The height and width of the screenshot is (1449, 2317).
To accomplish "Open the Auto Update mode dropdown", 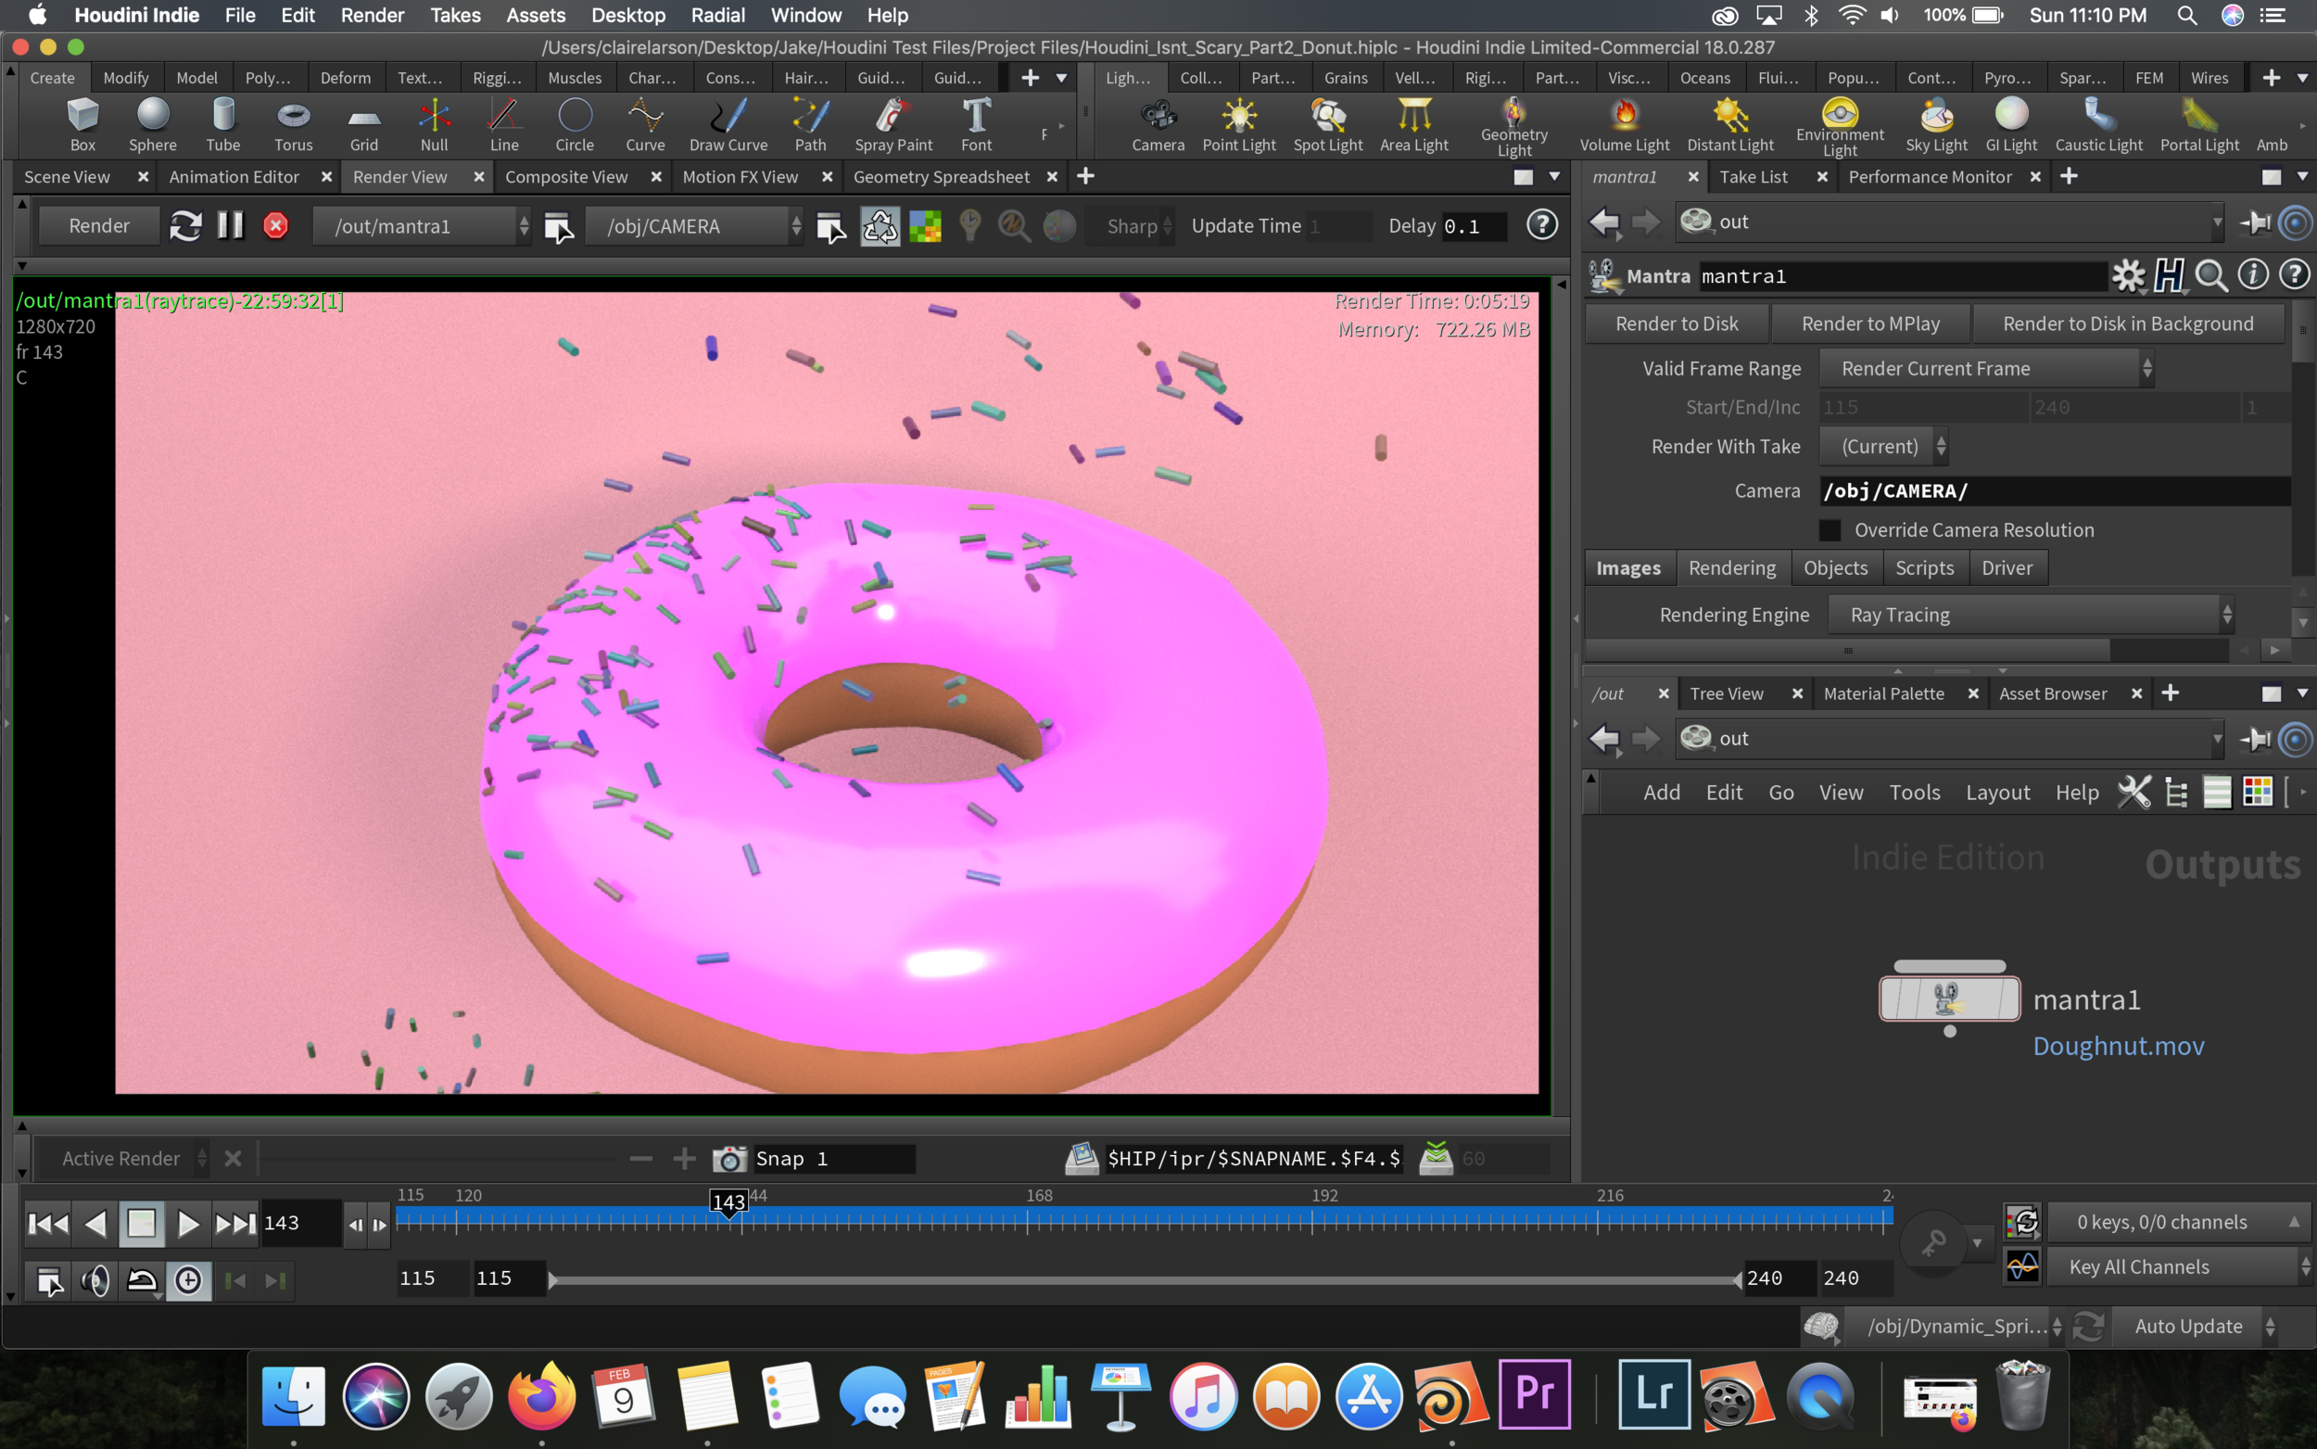I will click(x=2197, y=1327).
